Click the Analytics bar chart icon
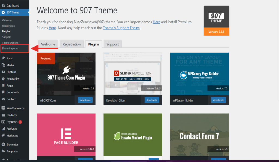 pyautogui.click(x=3, y=129)
